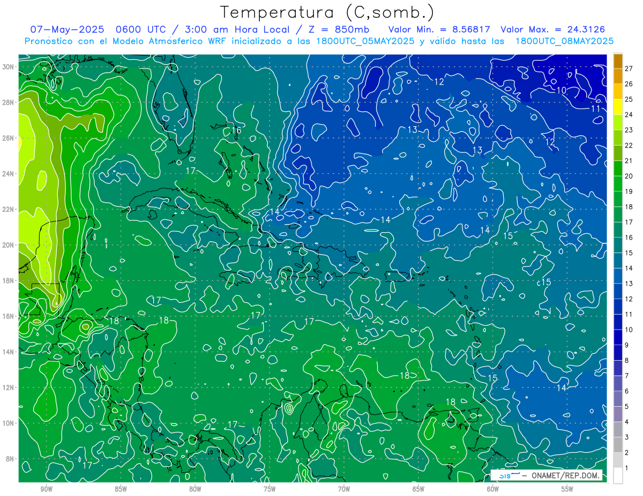
Task: Click the "21" label on the color scale
Action: pyautogui.click(x=629, y=161)
